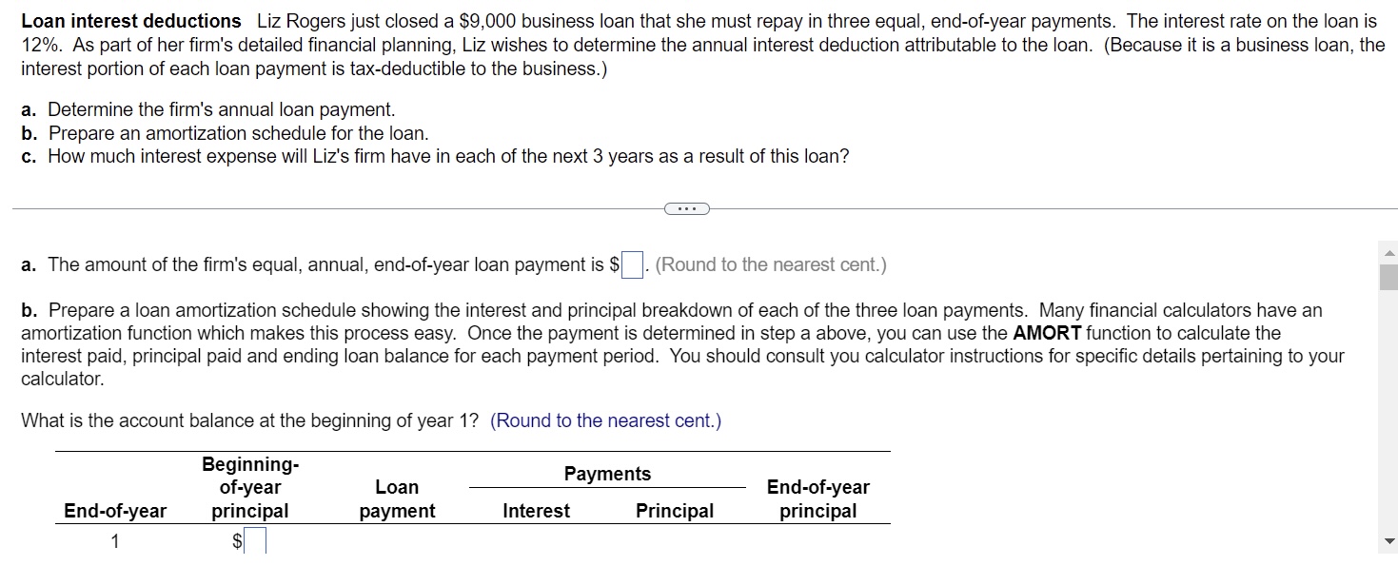Click the gray rounding note in part a
Viewport: 1398px width, 566px height.
773,264
